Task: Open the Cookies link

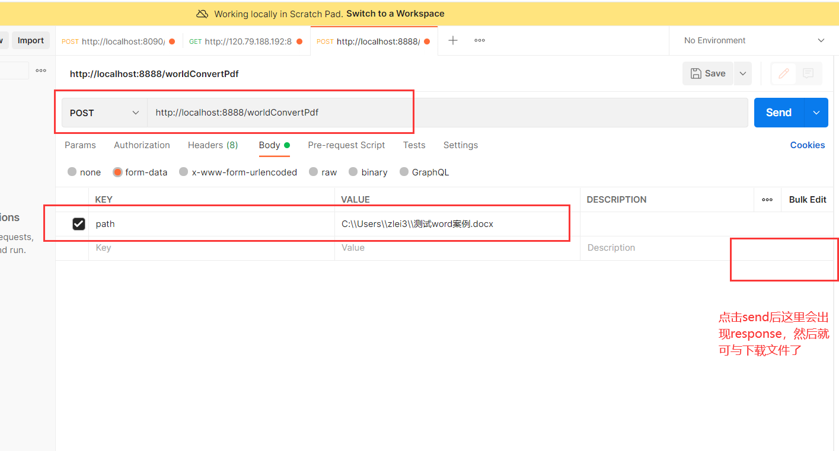Action: click(808, 145)
